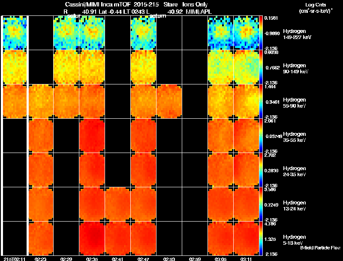Click the '0.7249' color scale value
The width and height of the screenshot is (343, 261).
pos(272,205)
